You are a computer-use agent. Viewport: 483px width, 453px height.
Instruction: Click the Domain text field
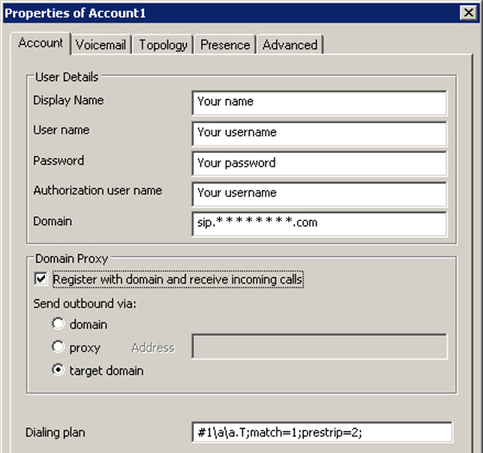click(x=319, y=223)
